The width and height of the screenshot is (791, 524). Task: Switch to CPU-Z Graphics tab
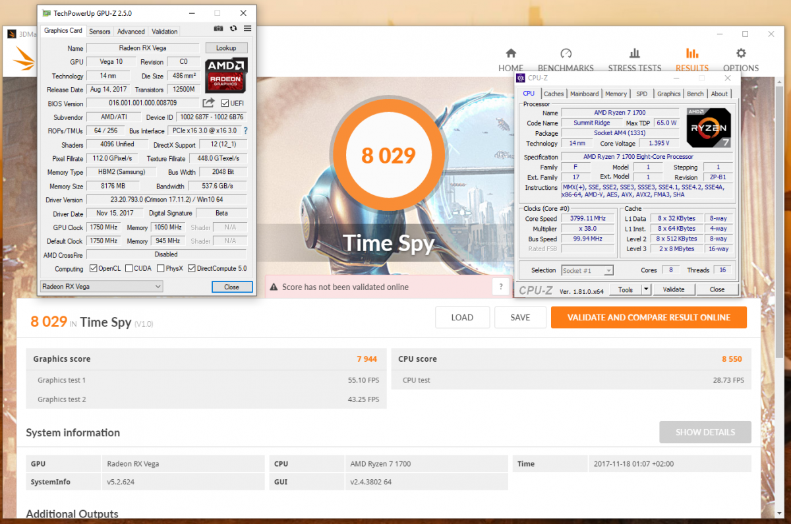(x=668, y=94)
